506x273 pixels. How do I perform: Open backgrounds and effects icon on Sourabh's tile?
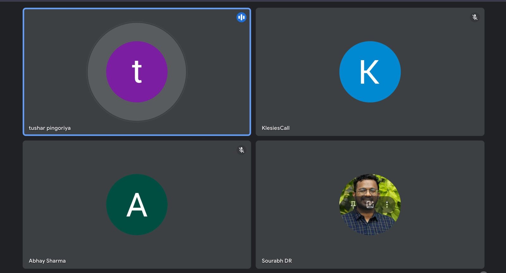pyautogui.click(x=370, y=205)
